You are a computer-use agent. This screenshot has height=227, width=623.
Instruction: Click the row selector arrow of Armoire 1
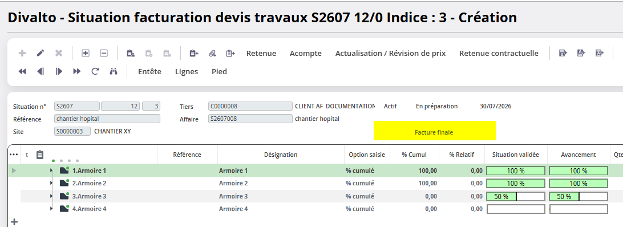click(14, 171)
